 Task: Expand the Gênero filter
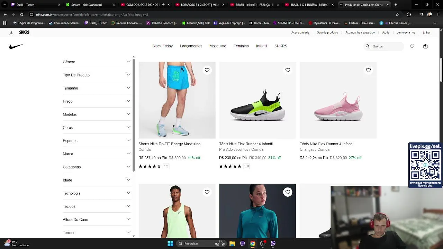click(x=97, y=62)
